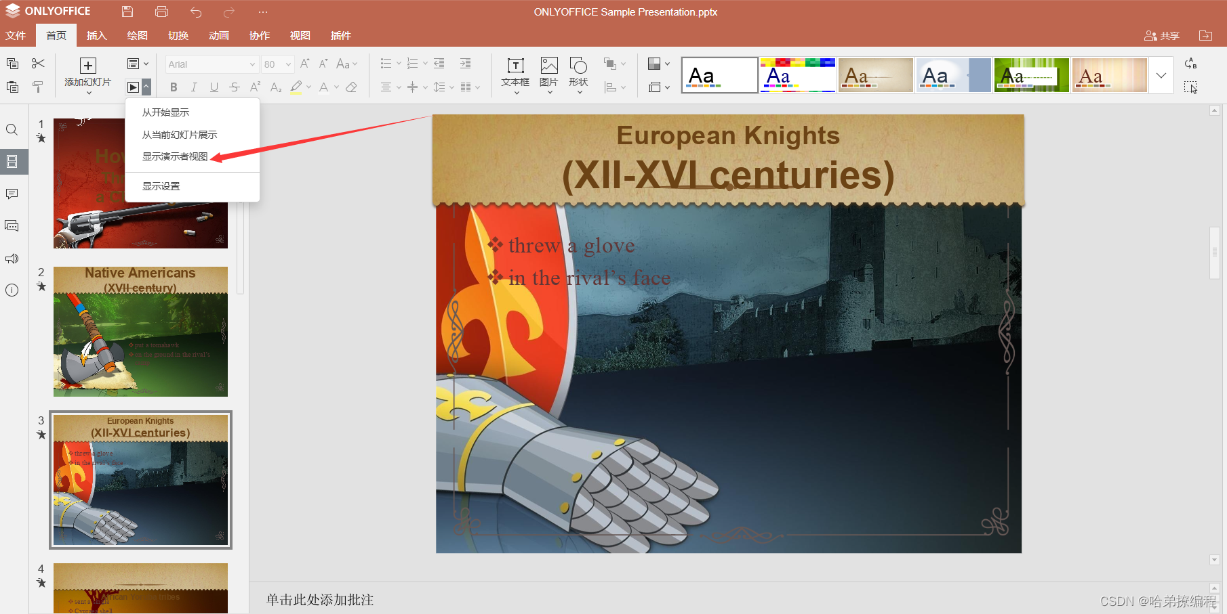Viewport: 1227px width, 614px height.
Task: Start slideshow with the play icon
Action: pyautogui.click(x=133, y=87)
